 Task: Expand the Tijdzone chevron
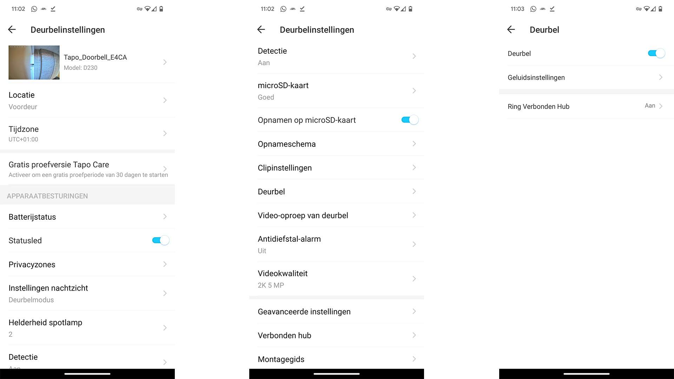point(165,134)
